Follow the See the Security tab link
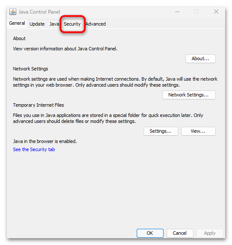232x245 pixels. click(34, 149)
